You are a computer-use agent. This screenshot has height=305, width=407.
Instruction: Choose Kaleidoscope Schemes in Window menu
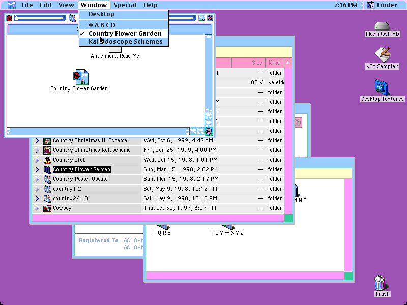(x=124, y=42)
